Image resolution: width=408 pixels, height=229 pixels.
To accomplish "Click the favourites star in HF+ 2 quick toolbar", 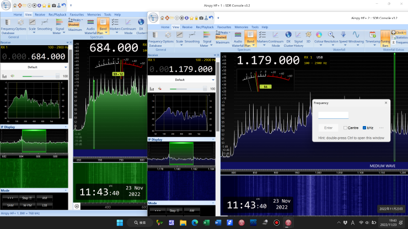I will [191, 18].
